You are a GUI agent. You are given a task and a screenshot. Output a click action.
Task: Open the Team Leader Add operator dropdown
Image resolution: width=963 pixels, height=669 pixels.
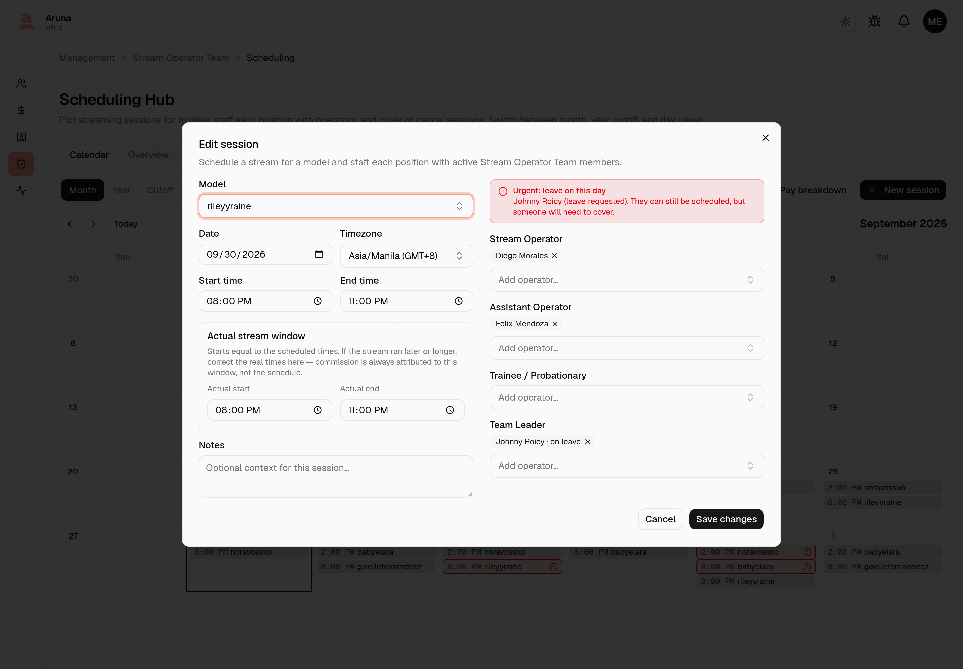(627, 466)
